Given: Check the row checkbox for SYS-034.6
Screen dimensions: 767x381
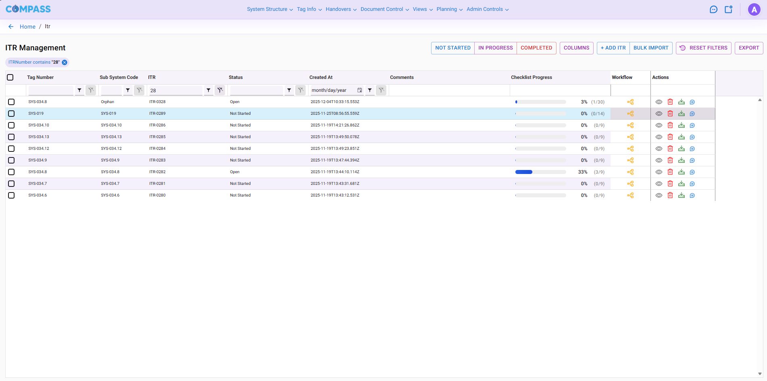Looking at the screenshot, I should pyautogui.click(x=11, y=195).
